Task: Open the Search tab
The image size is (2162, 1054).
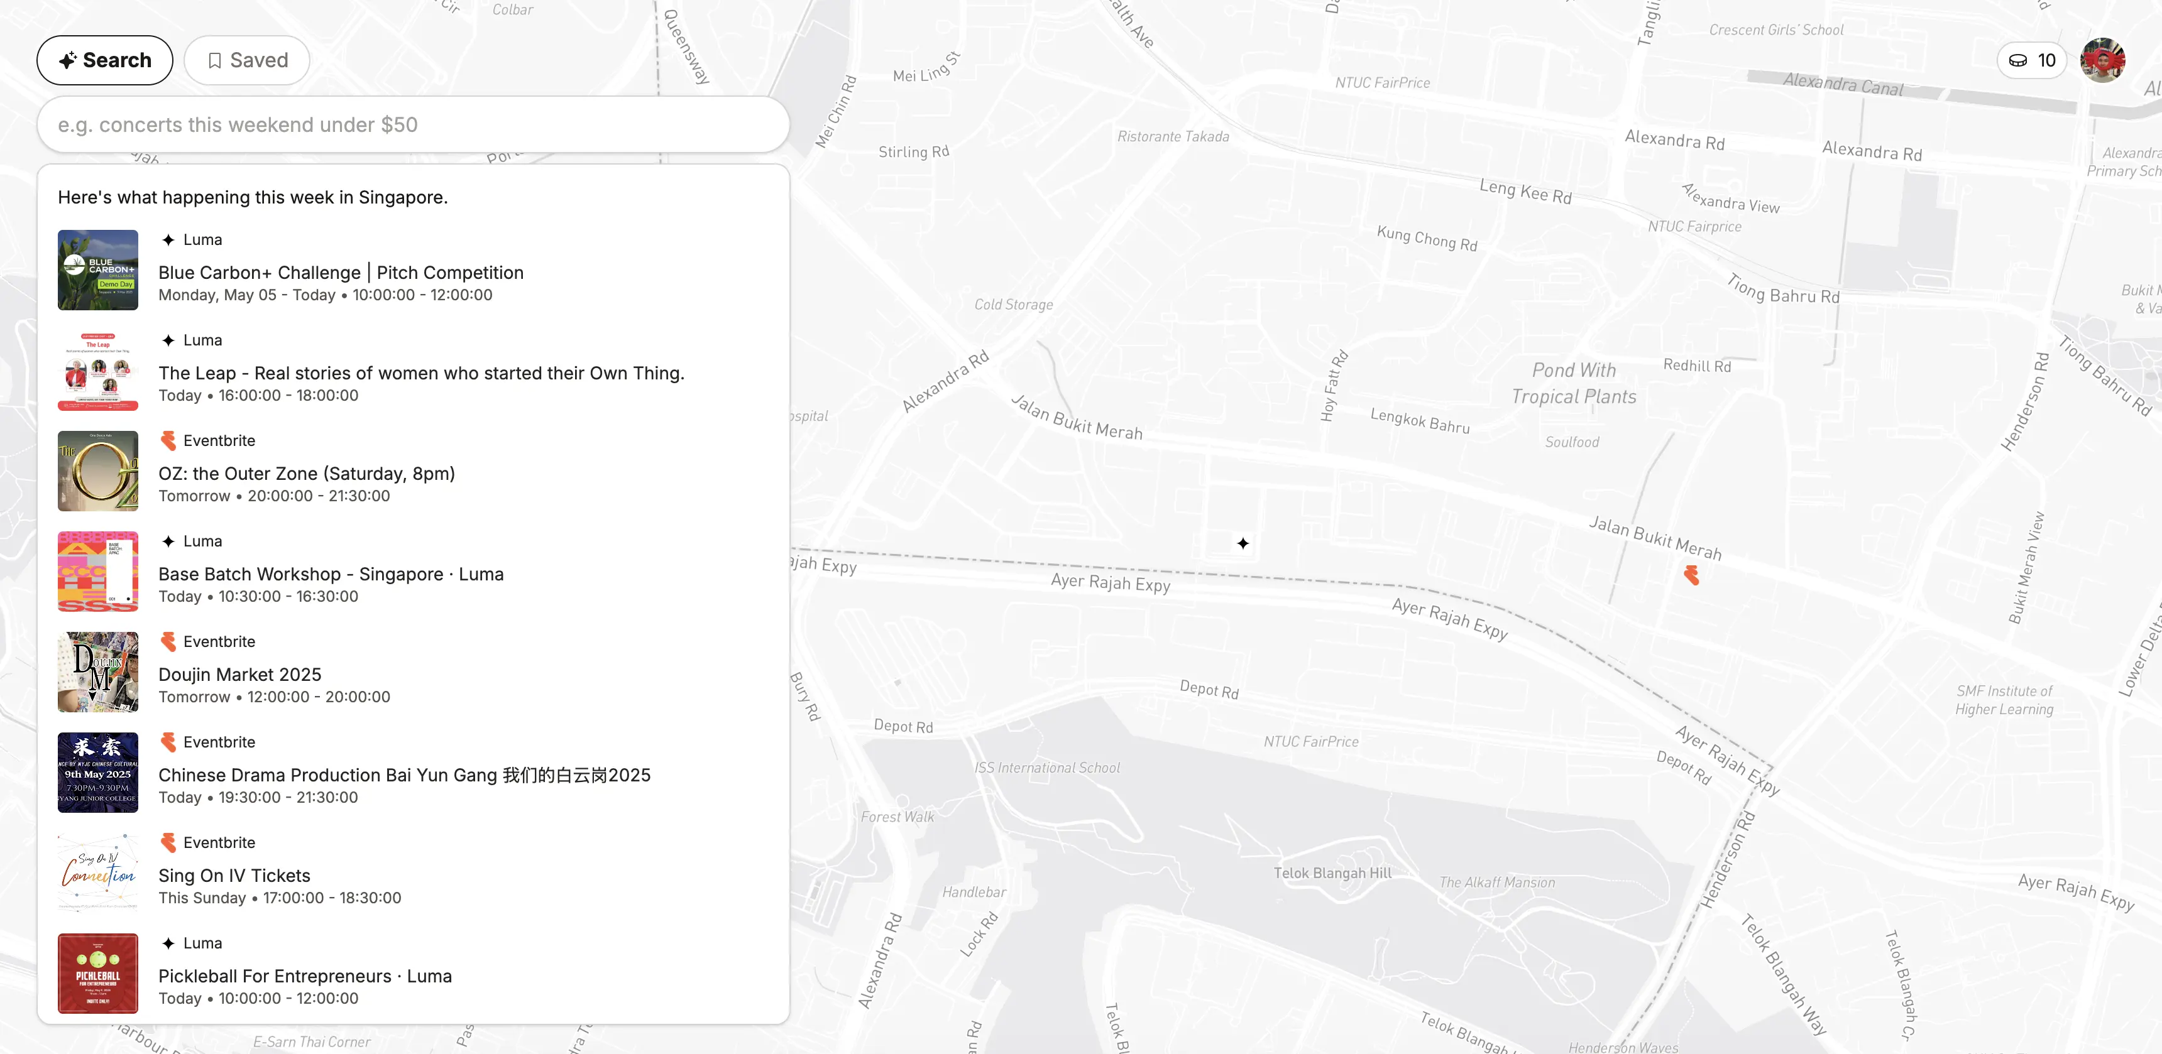Action: point(105,60)
